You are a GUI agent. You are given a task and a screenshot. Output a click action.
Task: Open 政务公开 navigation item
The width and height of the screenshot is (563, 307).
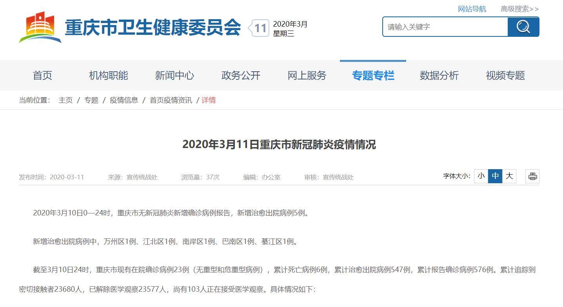(x=241, y=76)
